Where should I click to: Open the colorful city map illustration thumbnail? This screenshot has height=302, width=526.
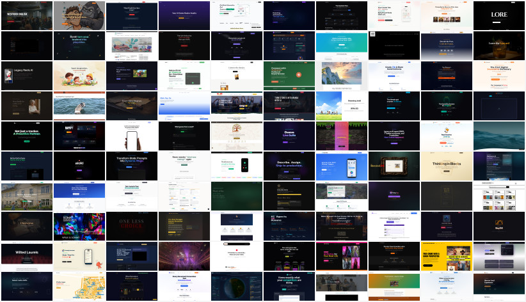tap(79, 286)
